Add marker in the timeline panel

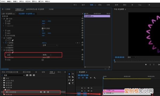(x=91, y=78)
